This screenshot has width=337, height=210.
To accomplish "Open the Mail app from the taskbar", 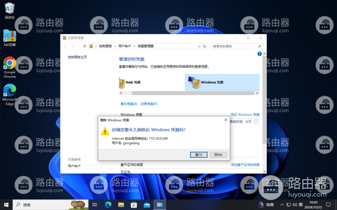I will (147, 205).
